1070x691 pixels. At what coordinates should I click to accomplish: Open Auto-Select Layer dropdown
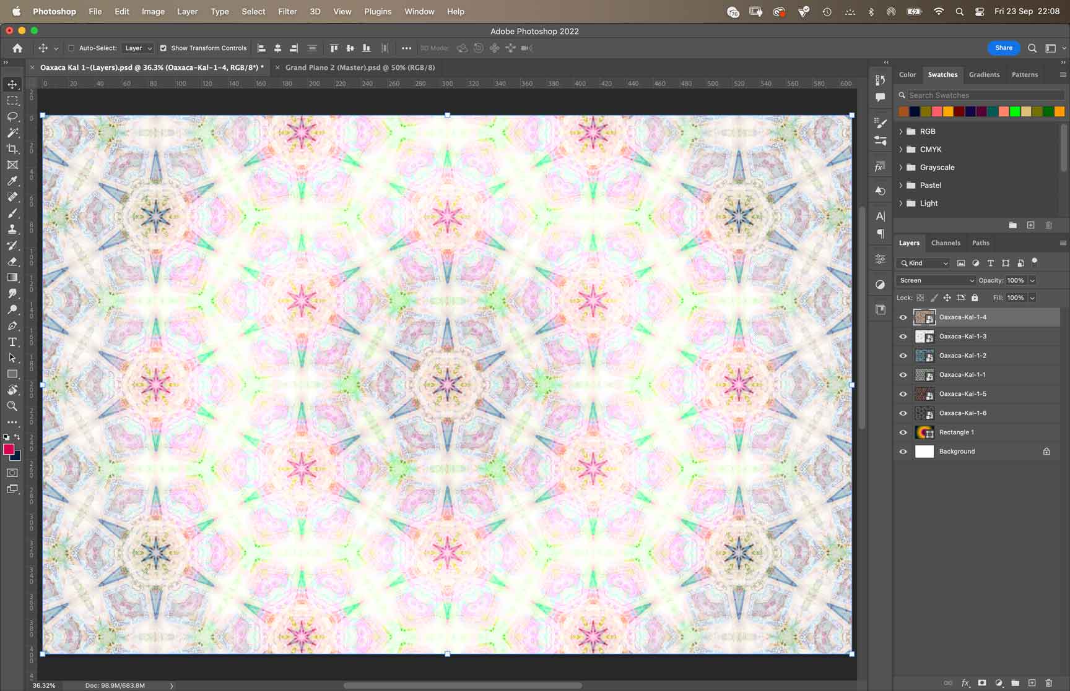click(137, 48)
